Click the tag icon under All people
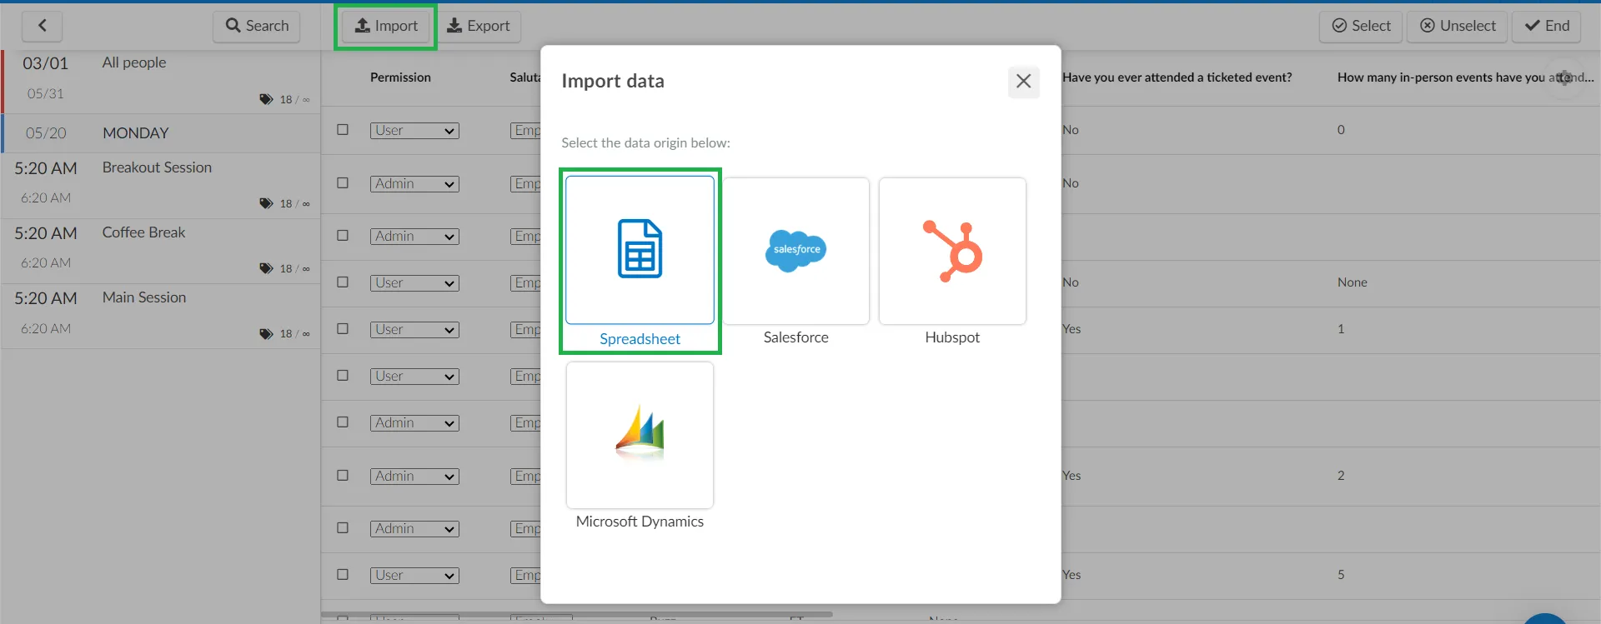 (x=266, y=100)
